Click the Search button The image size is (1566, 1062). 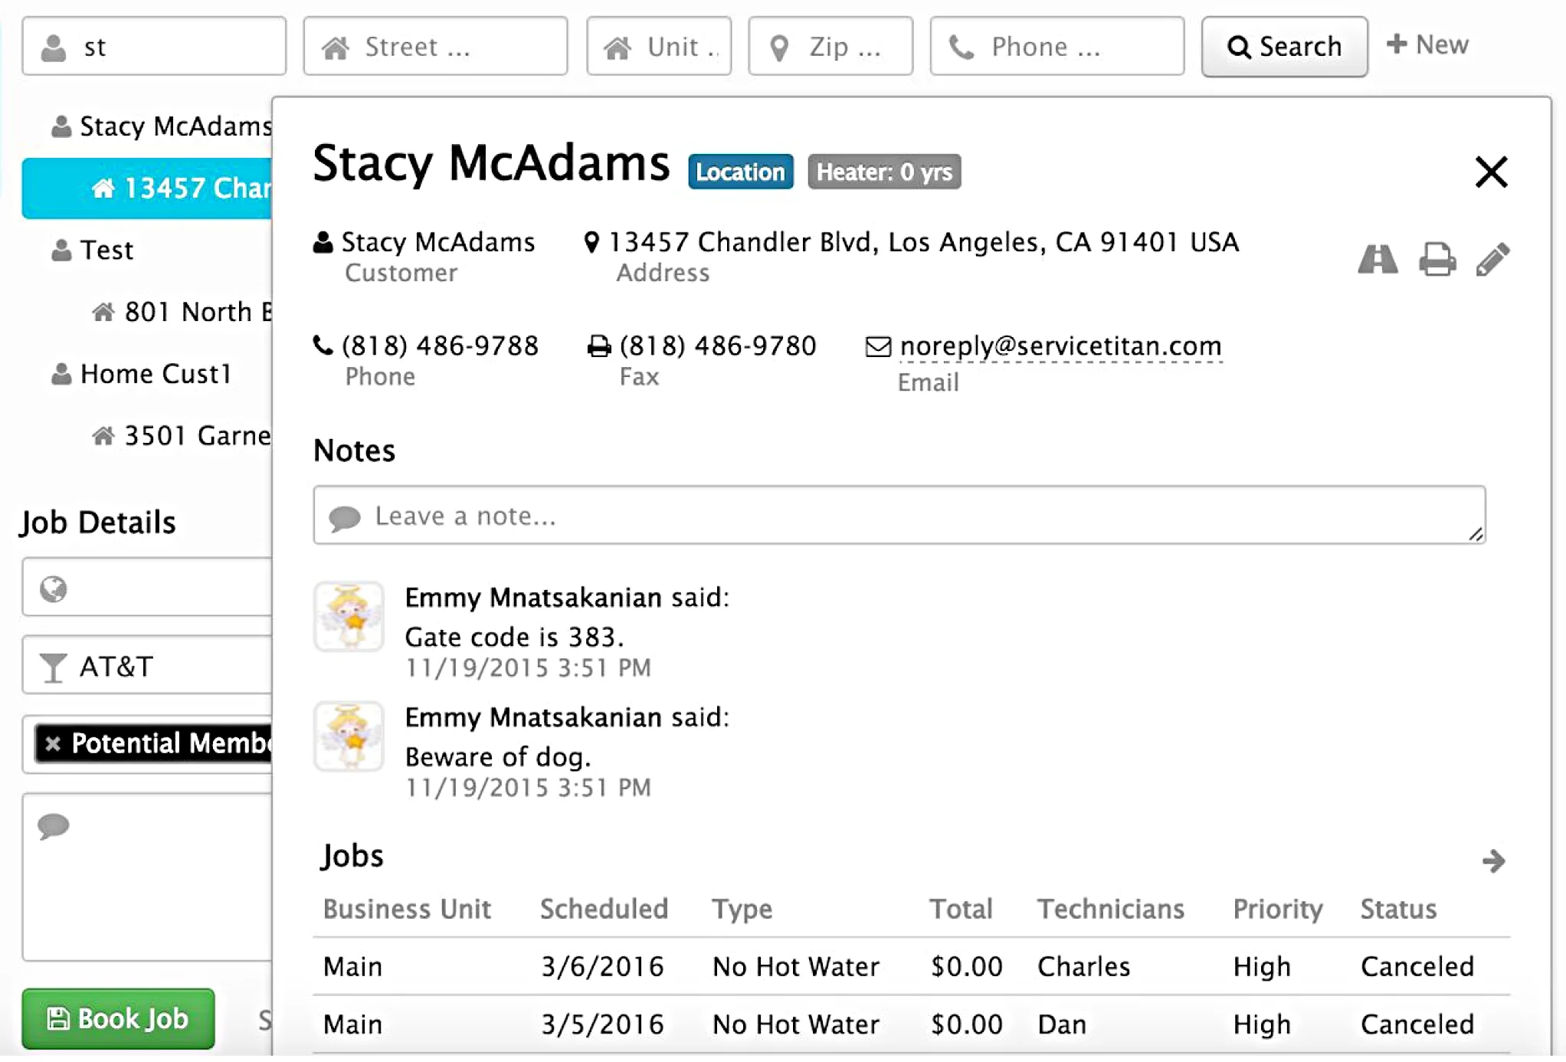tap(1284, 47)
